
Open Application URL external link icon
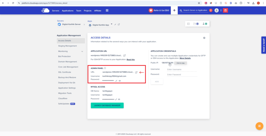click(124, 55)
